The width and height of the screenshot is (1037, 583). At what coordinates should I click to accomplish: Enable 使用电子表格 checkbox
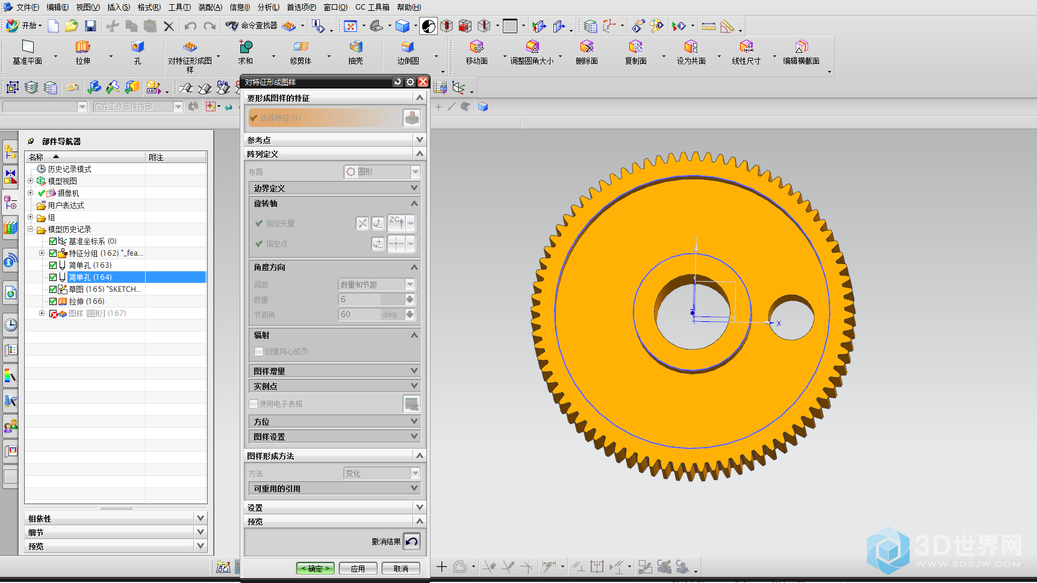coord(254,404)
